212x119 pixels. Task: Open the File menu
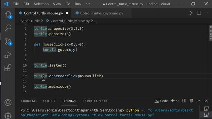point(16,4)
